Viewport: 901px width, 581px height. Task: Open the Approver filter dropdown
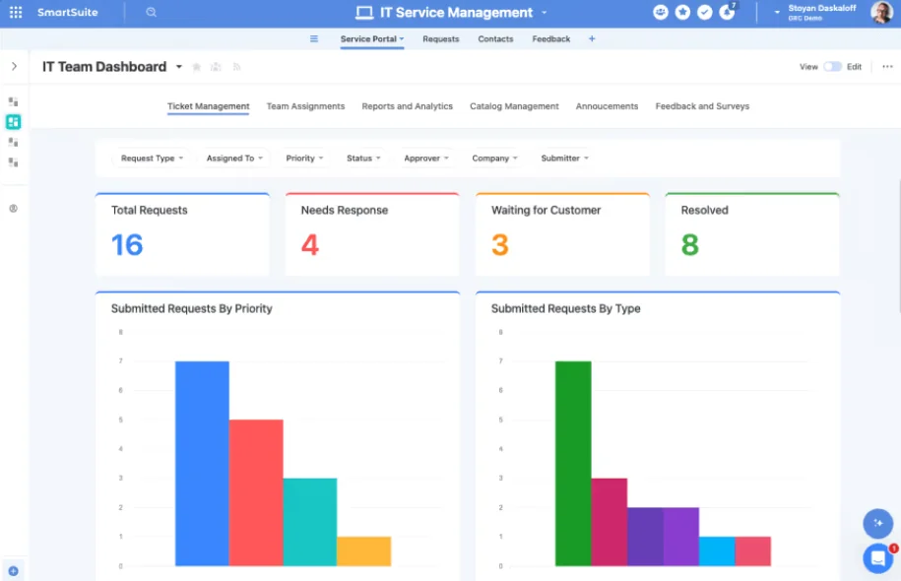(x=426, y=158)
